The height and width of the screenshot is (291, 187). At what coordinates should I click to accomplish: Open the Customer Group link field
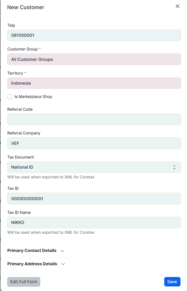[x=94, y=59]
